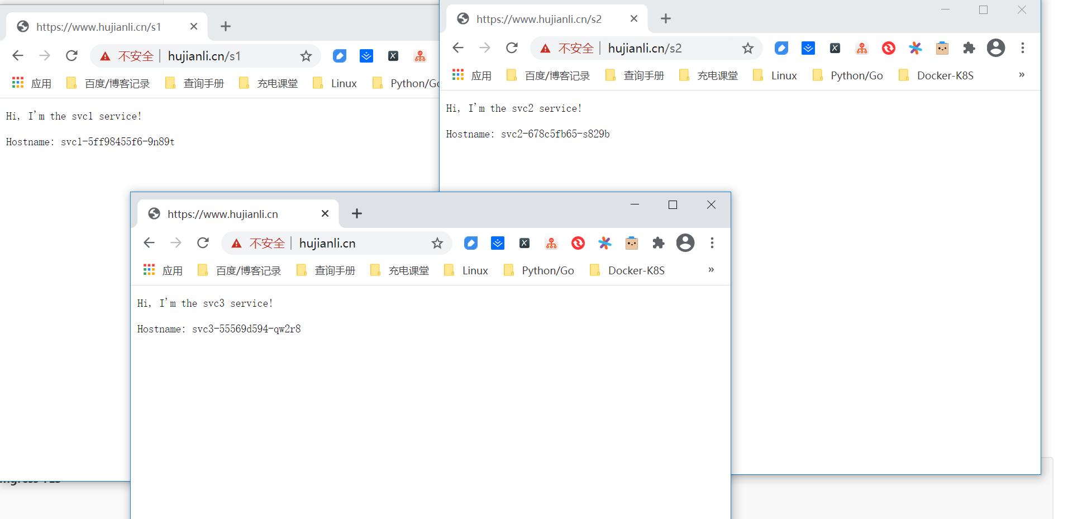
Task: Click 不安全 warning in front hujianli.cn window
Action: 259,243
